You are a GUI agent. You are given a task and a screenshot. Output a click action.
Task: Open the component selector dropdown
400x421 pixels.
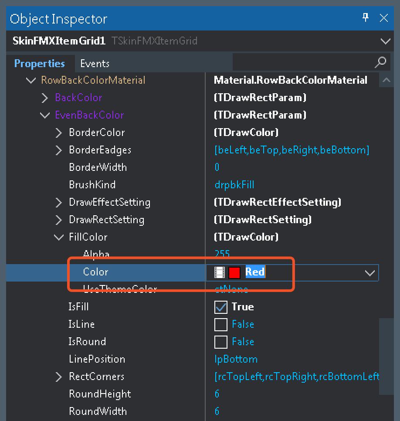click(385, 41)
